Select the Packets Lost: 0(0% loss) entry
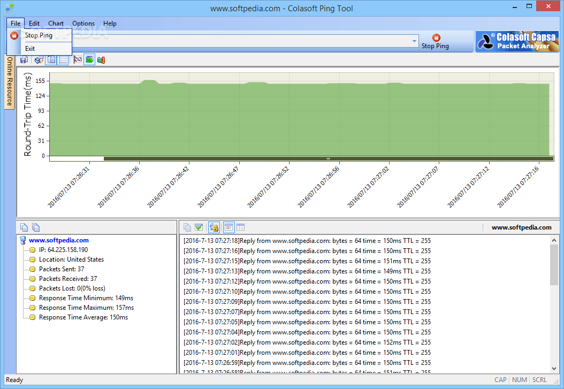Image resolution: width=564 pixels, height=389 pixels. [x=72, y=288]
